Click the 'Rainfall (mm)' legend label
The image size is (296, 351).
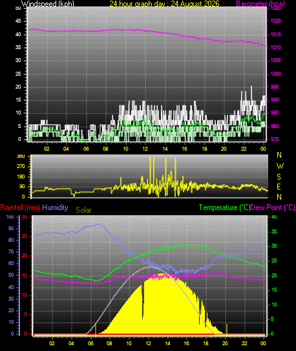[x=19, y=207]
